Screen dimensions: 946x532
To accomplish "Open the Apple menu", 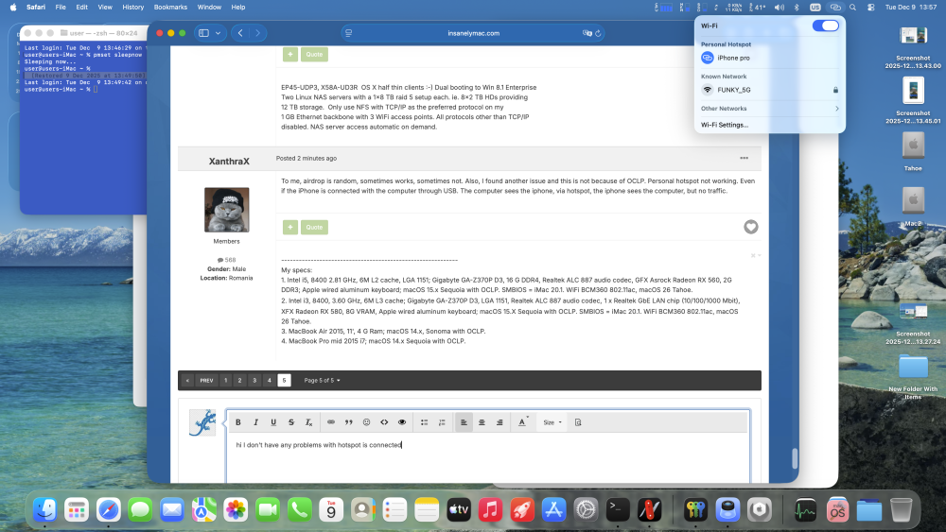I will coord(13,8).
